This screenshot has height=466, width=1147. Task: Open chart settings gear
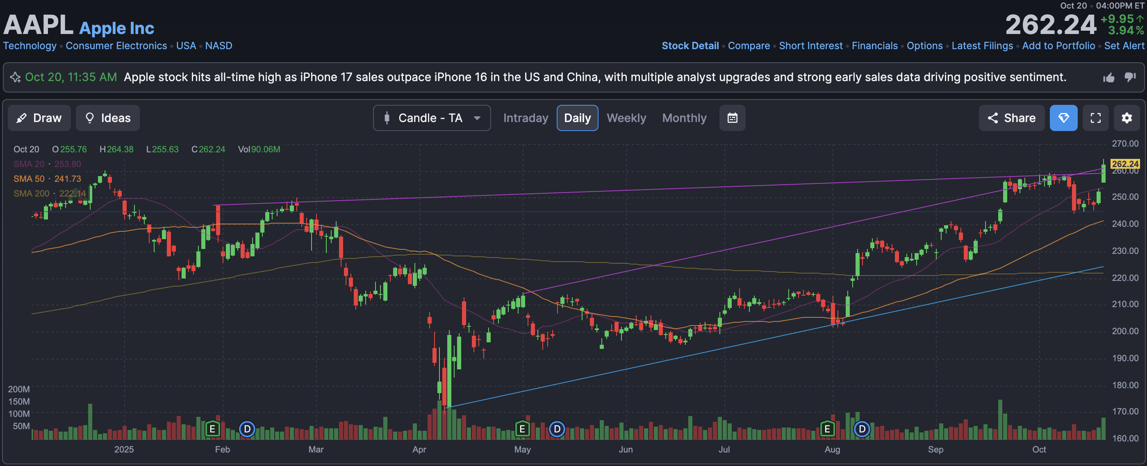1127,118
